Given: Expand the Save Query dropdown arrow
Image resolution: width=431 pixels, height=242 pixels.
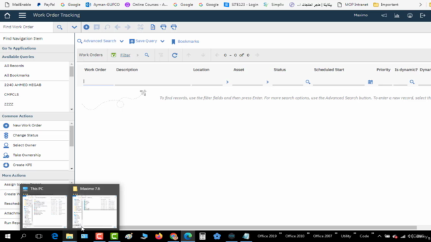Looking at the screenshot, I should click(x=162, y=41).
